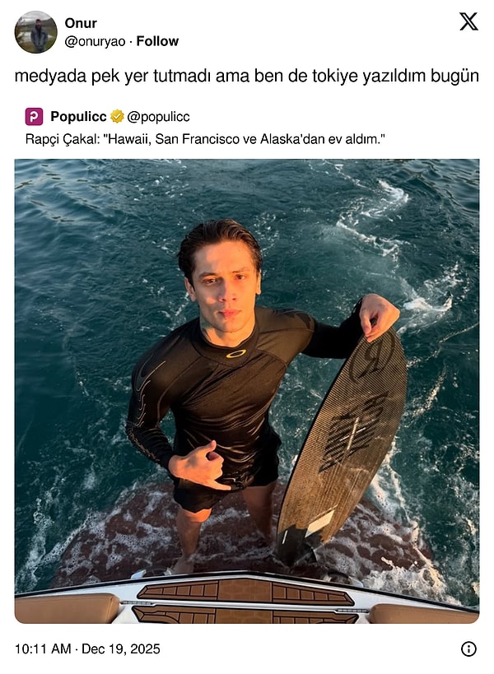
Task: Click the @populicc handle
Action: (x=158, y=117)
